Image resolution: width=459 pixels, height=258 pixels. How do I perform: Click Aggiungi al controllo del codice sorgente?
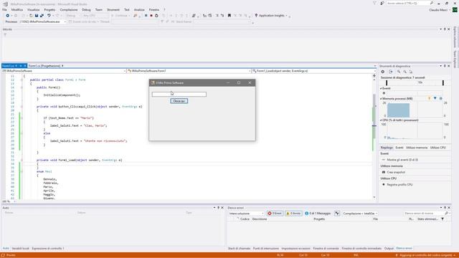click(x=425, y=255)
